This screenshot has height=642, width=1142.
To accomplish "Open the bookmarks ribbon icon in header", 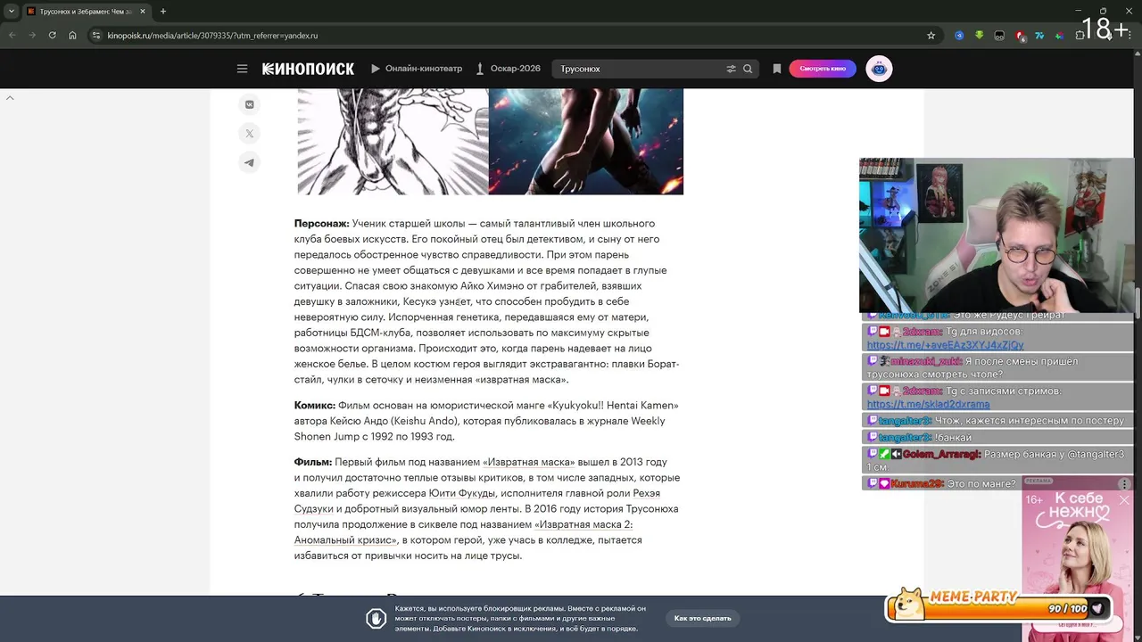I will (776, 69).
